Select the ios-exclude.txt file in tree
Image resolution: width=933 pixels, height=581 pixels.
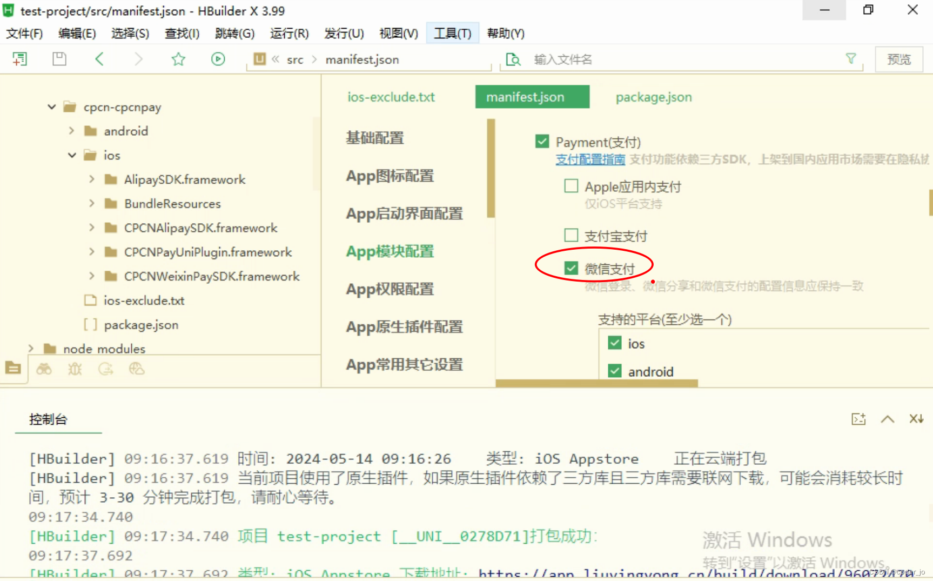[144, 300]
